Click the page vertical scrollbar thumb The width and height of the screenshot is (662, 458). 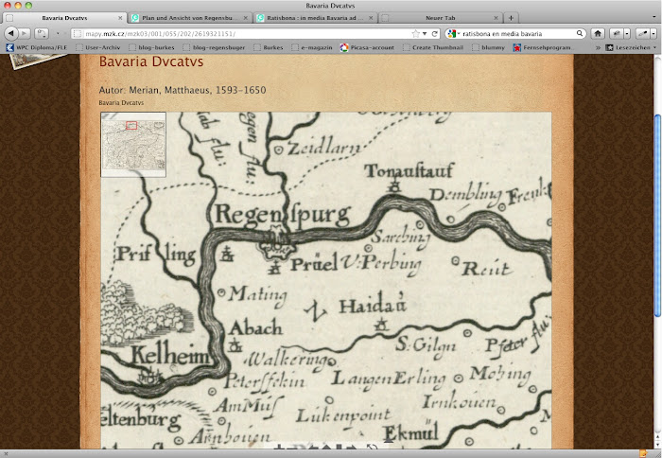658,215
